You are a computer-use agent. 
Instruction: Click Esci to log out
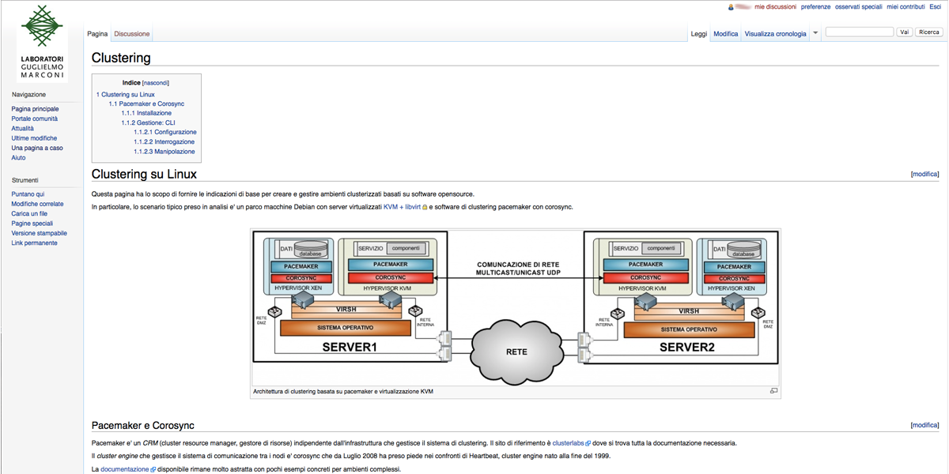935,7
